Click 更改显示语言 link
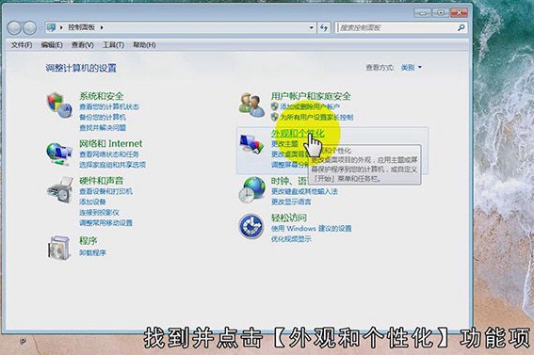The height and width of the screenshot is (355, 534). point(291,202)
